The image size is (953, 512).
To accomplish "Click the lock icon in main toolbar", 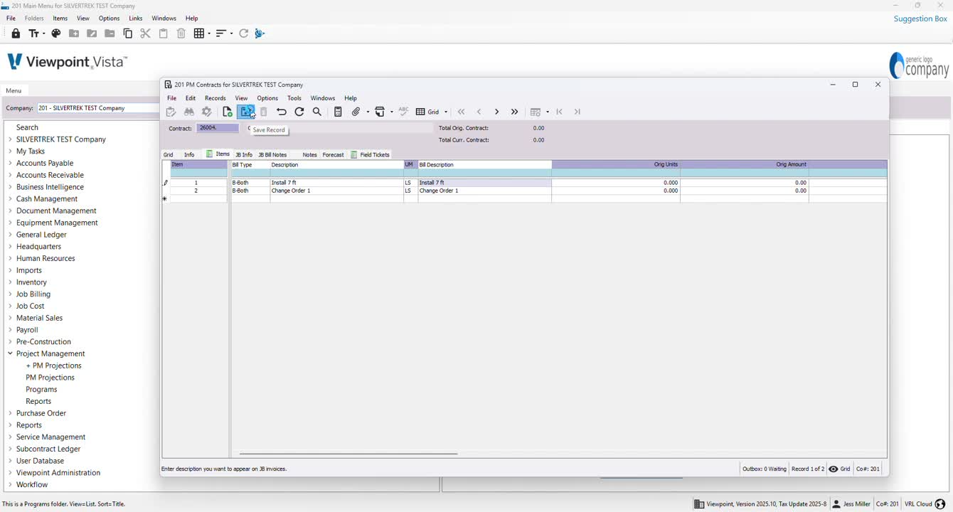I will [x=16, y=33].
